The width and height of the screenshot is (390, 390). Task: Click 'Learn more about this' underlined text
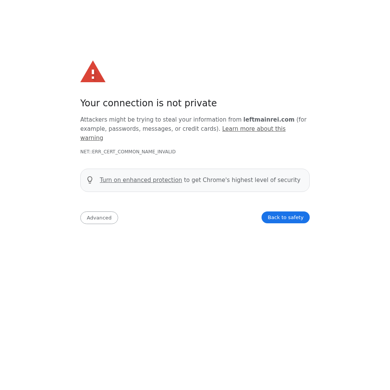pyautogui.click(x=254, y=129)
